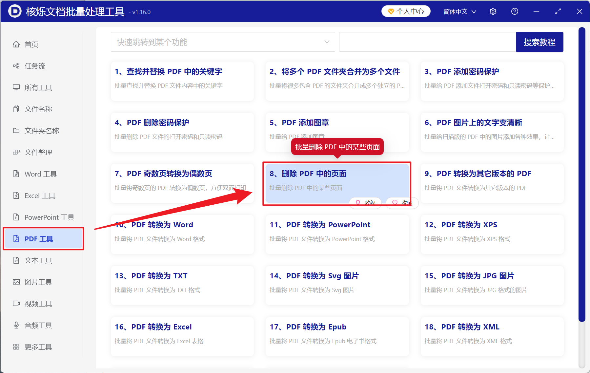The image size is (590, 373).
Task: Open the 图片工具 category
Action: pos(38,282)
